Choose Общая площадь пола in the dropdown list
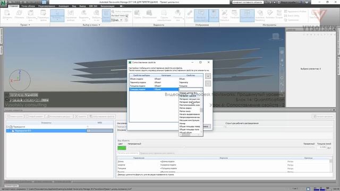340x191 pixels. (189, 129)
